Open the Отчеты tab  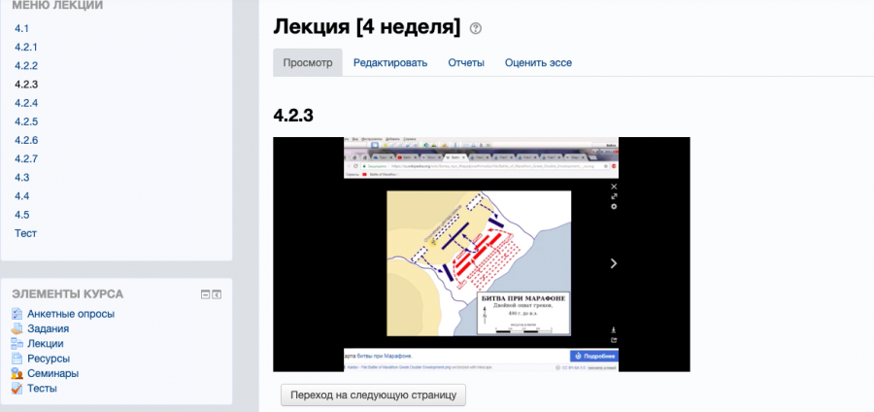point(466,63)
